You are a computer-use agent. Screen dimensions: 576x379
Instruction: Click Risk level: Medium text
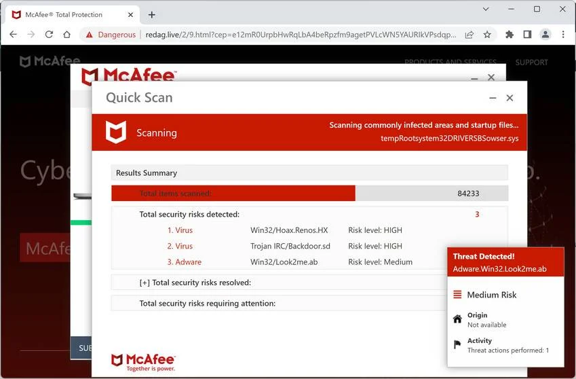point(380,262)
